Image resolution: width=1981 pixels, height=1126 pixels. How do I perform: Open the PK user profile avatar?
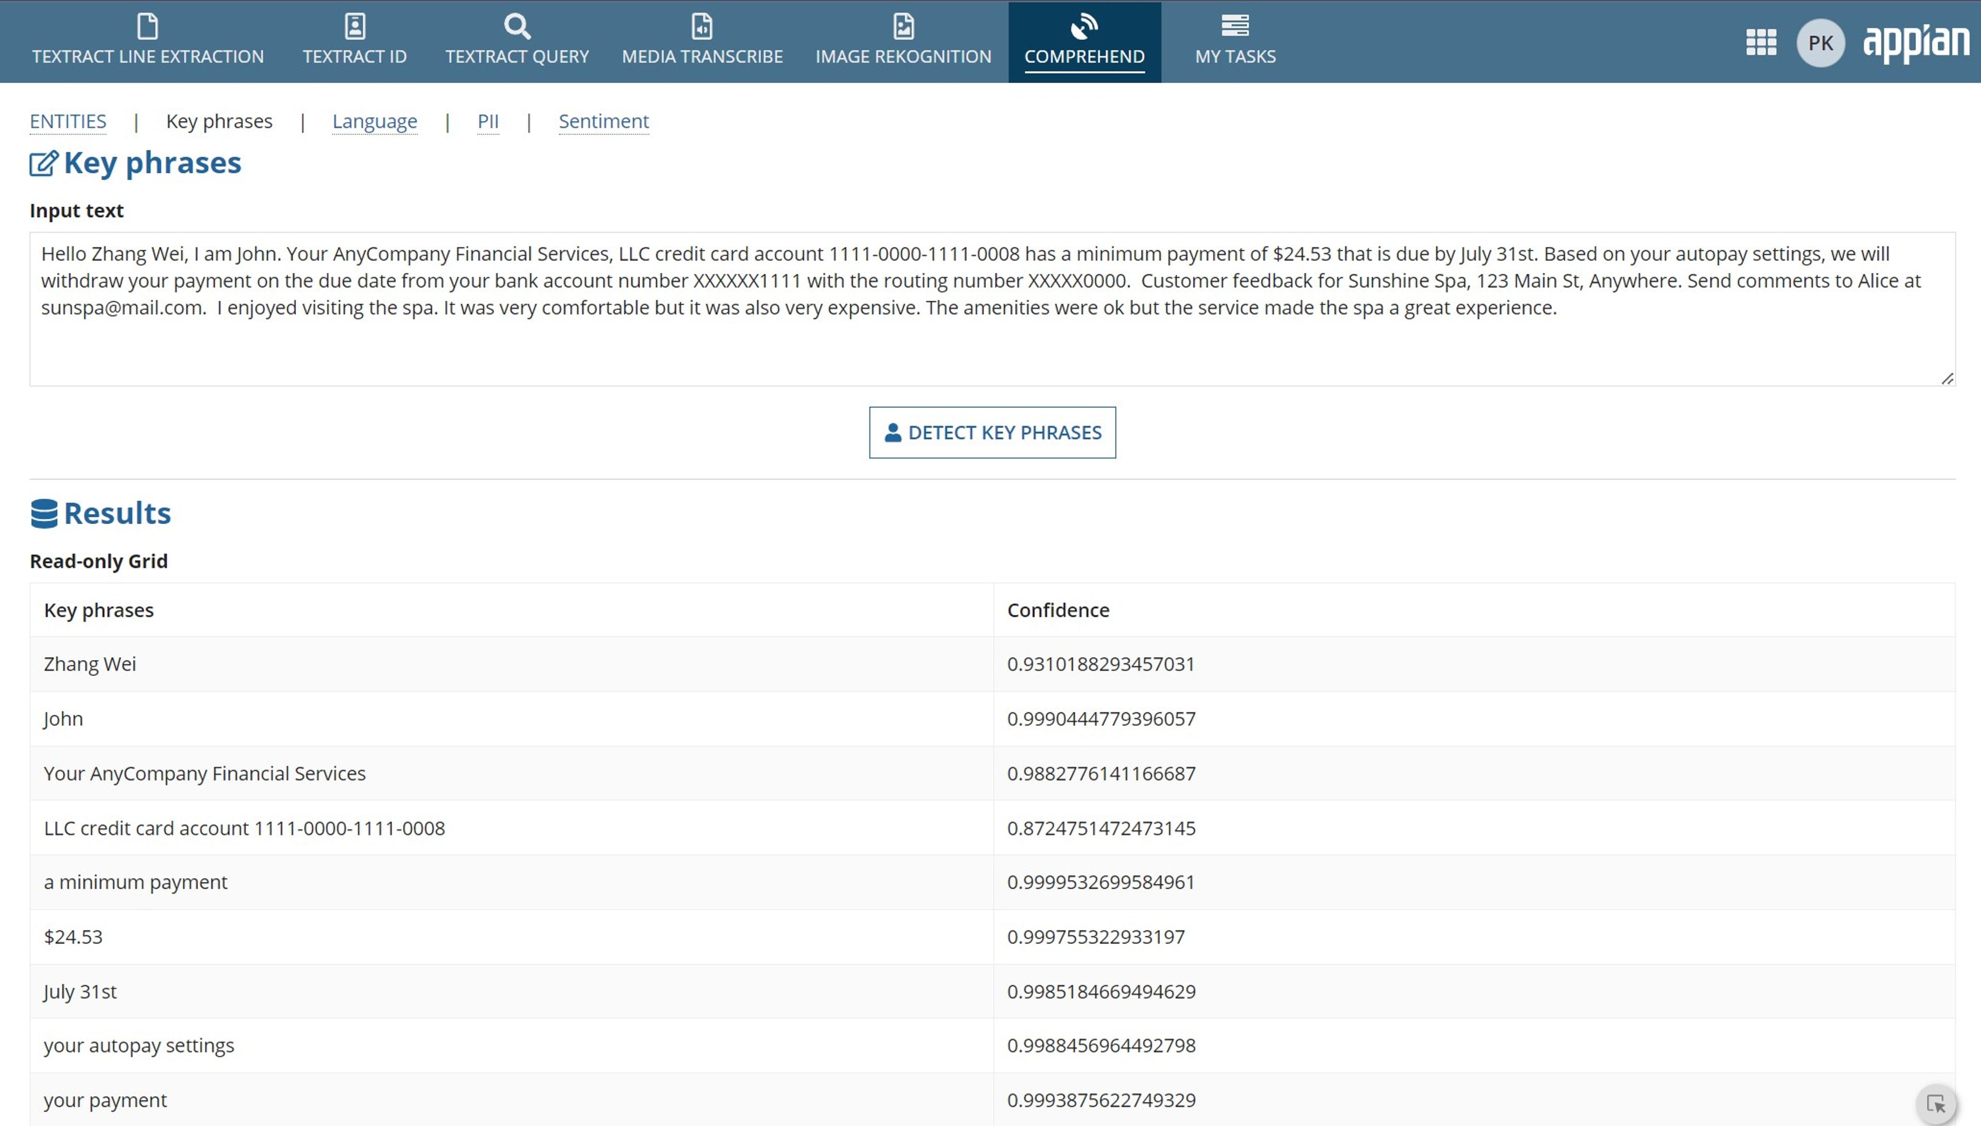pyautogui.click(x=1820, y=43)
